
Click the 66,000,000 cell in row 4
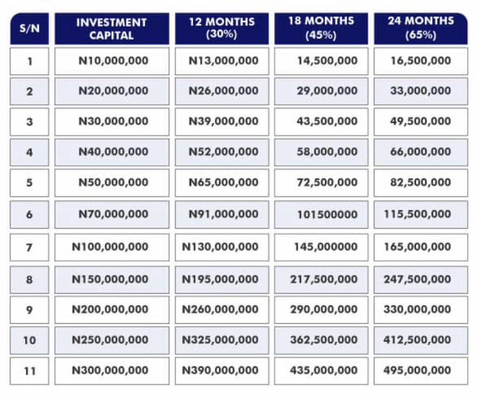[x=421, y=152]
